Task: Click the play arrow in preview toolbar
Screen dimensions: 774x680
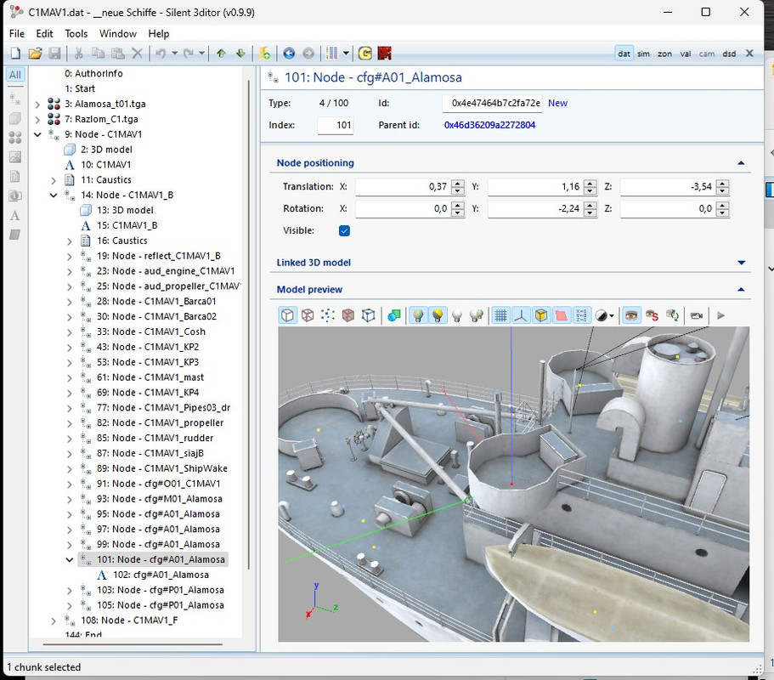Action: (x=721, y=315)
